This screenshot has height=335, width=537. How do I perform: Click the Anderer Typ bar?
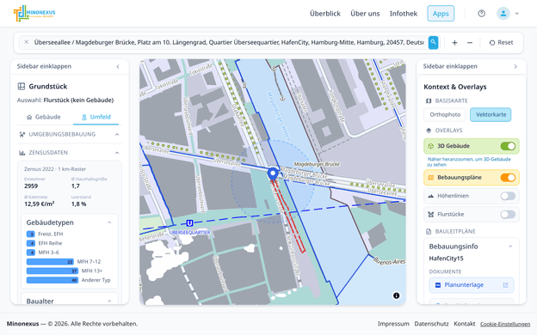[52, 280]
